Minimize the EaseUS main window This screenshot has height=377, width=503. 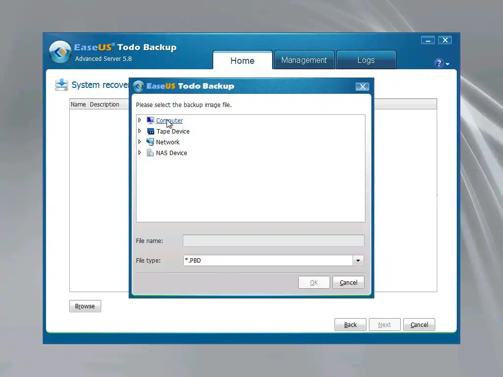[x=428, y=40]
